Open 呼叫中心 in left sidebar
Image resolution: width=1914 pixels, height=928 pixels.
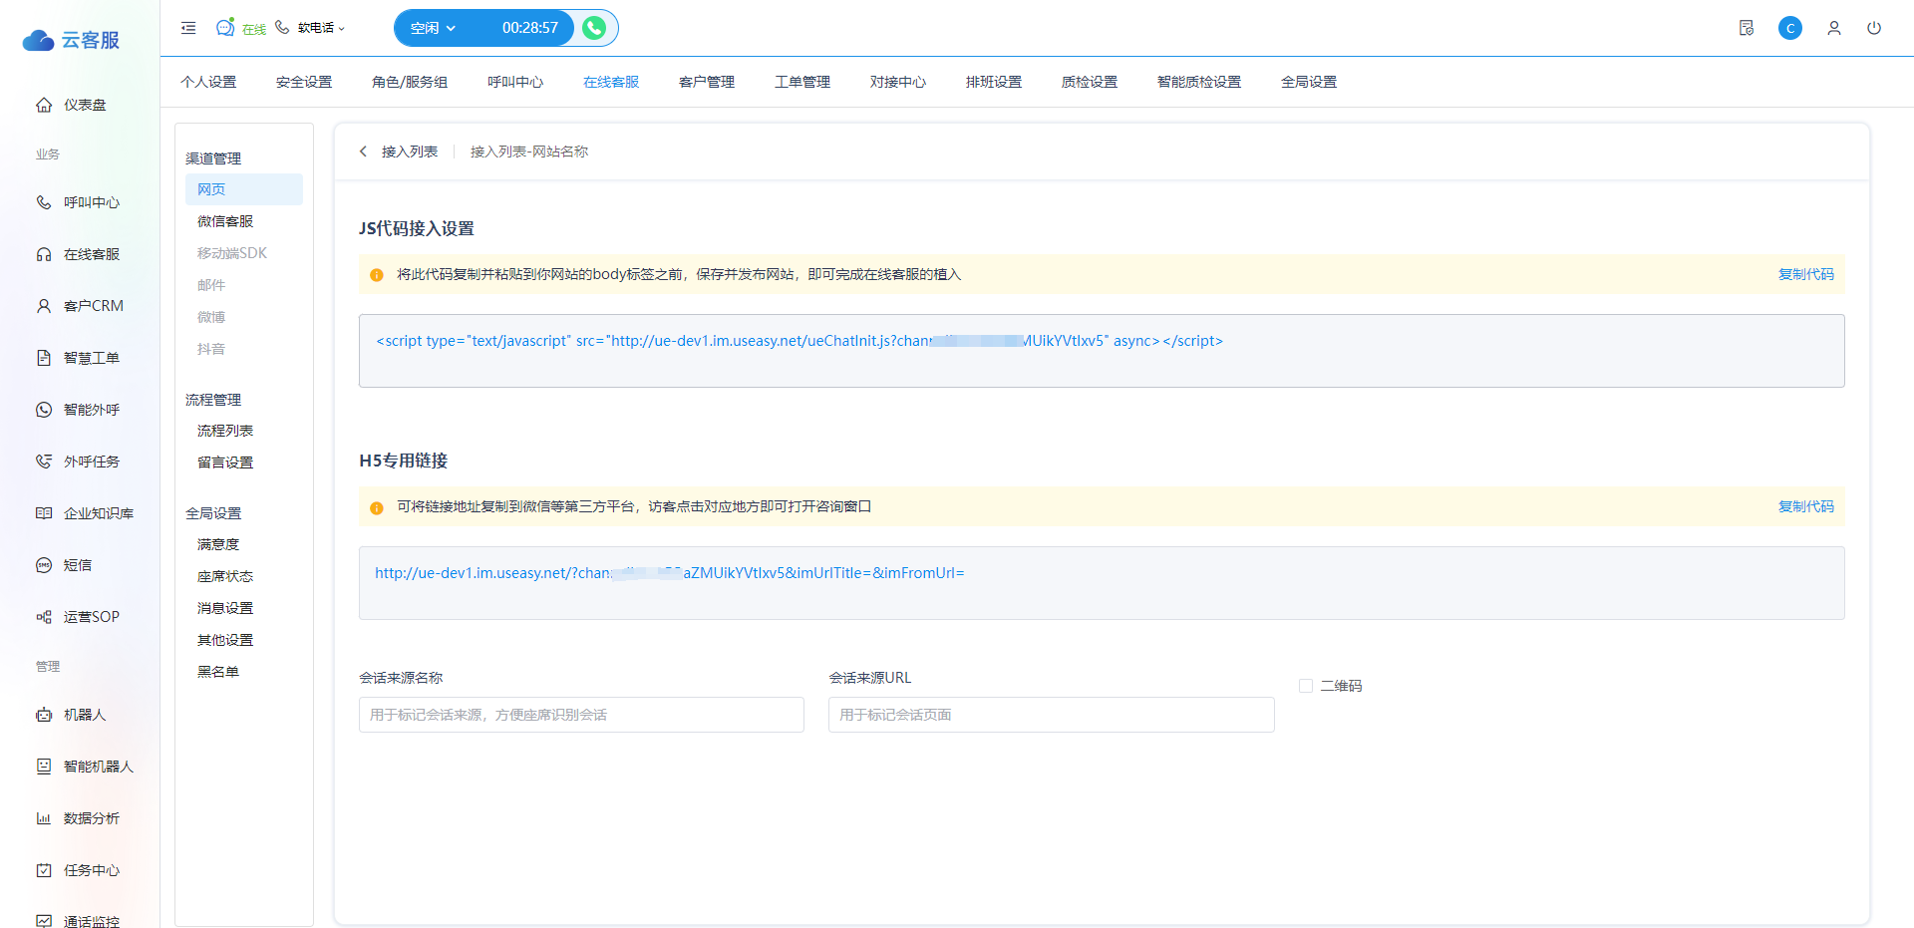(x=80, y=202)
